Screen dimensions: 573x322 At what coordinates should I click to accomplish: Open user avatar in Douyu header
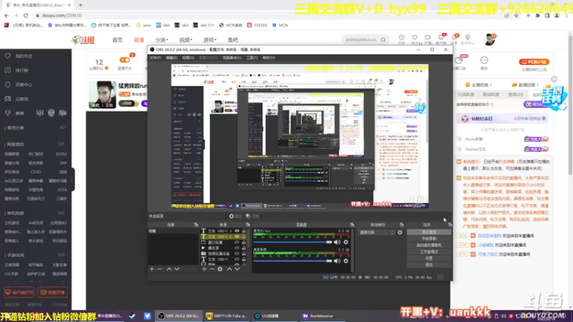pyautogui.click(x=489, y=39)
